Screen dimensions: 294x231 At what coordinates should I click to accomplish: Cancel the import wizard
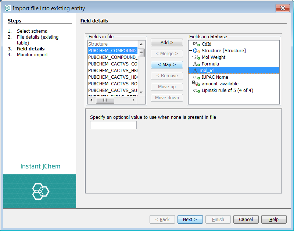click(x=246, y=220)
